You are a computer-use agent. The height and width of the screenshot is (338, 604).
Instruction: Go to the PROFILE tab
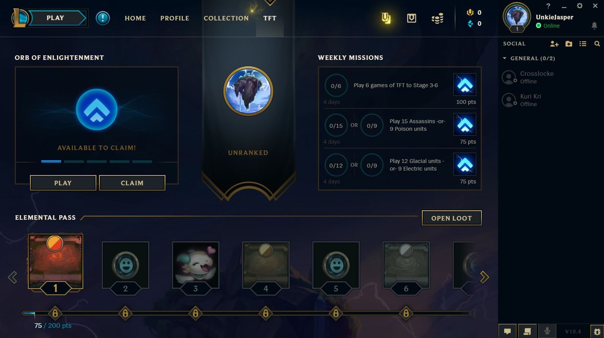coord(175,18)
